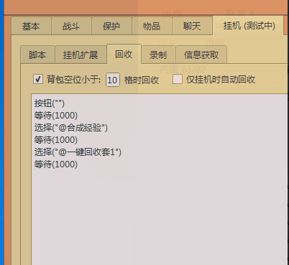This screenshot has width=289, height=265.
Task: Click the last 等待(1000) script line
Action: [x=56, y=164]
